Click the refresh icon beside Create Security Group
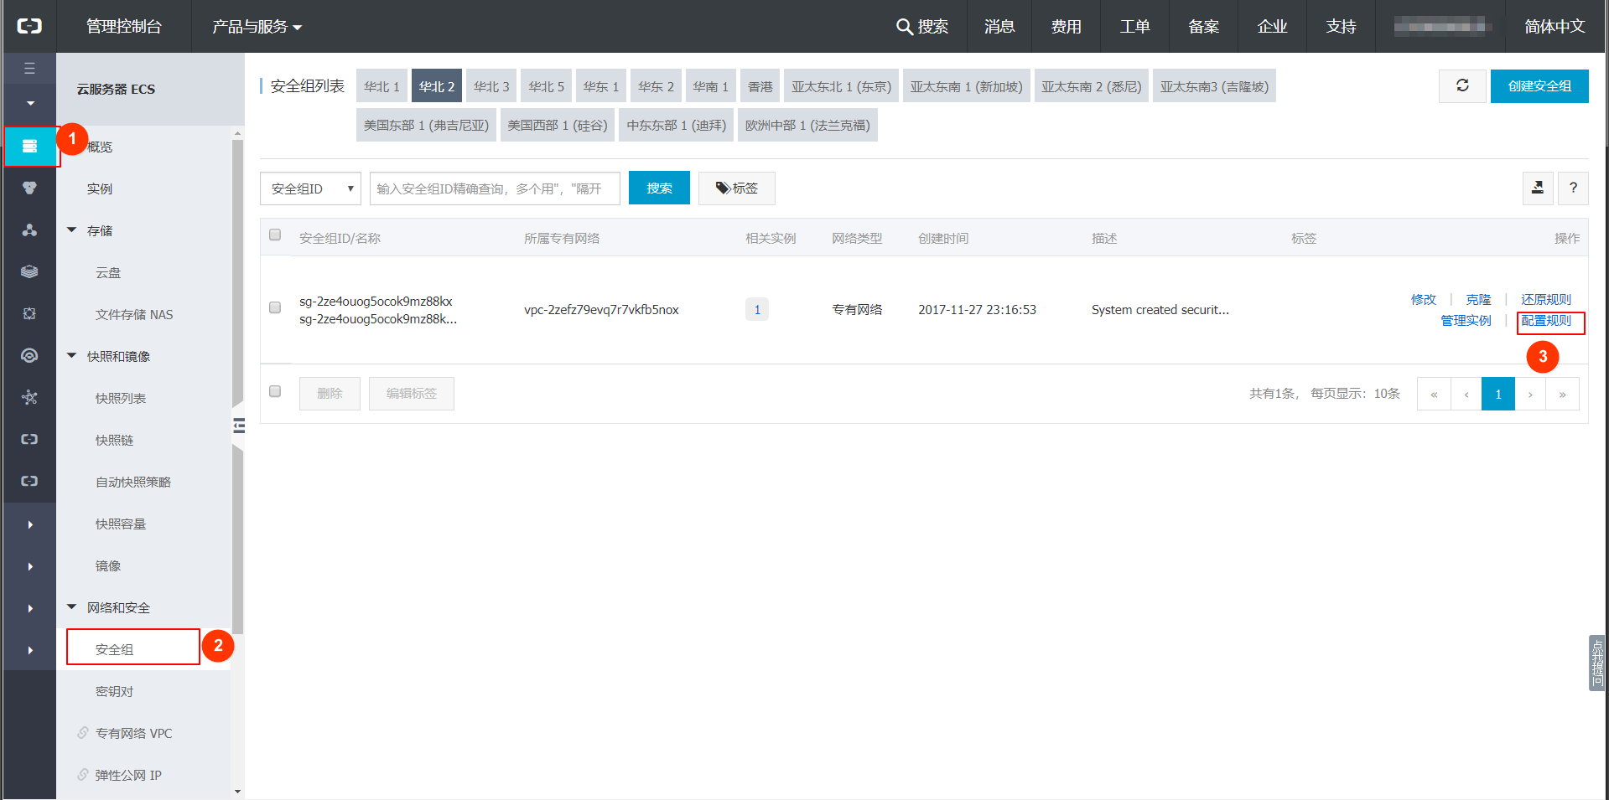Screen dimensions: 1609x800 point(1462,86)
